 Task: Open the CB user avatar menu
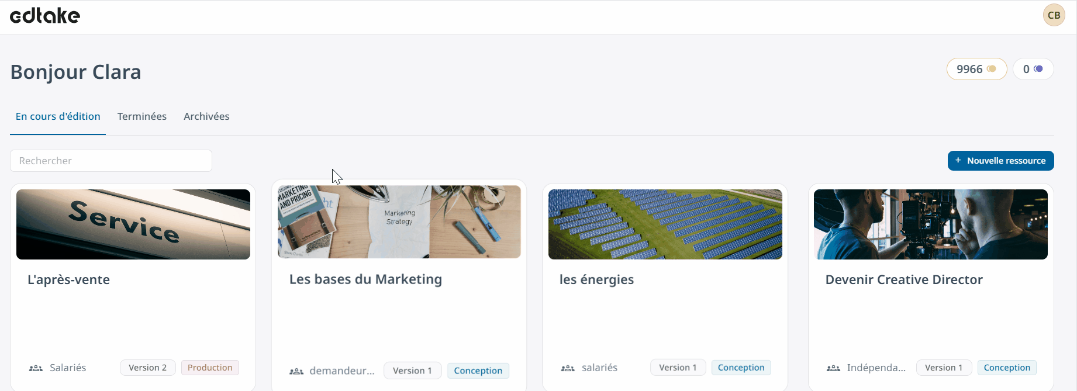click(x=1054, y=15)
